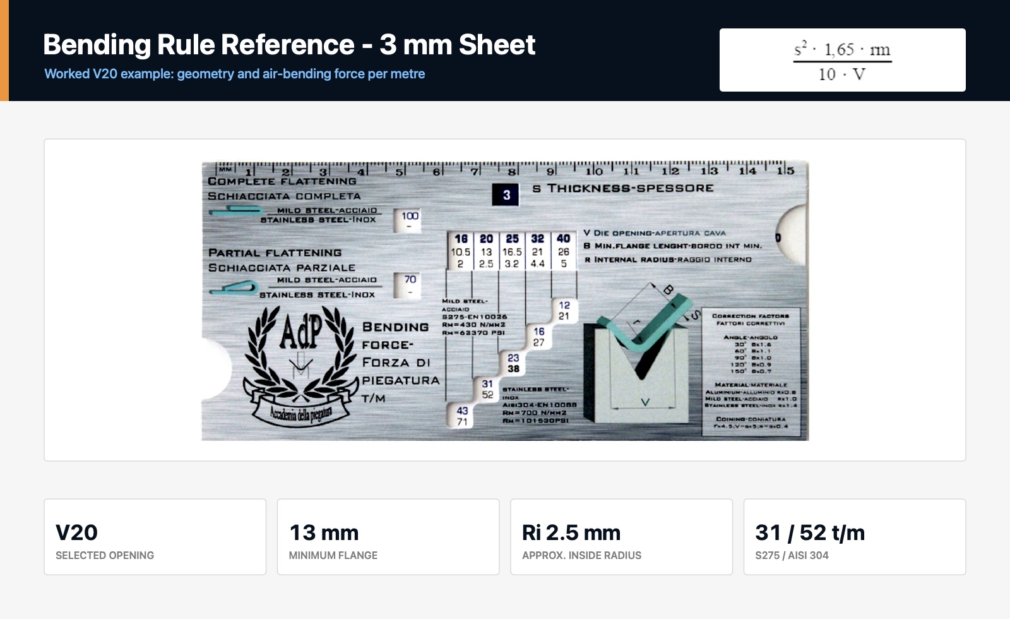This screenshot has height=619, width=1010.
Task: Select the black thickness box showing 3
Action: (x=506, y=195)
